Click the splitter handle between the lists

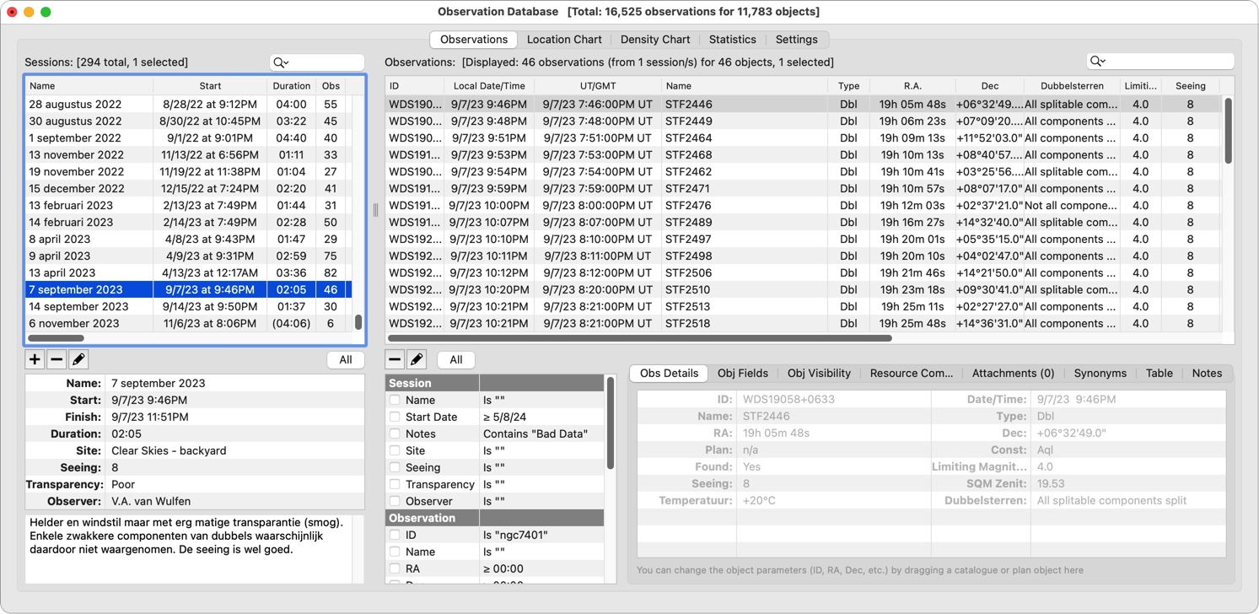375,210
